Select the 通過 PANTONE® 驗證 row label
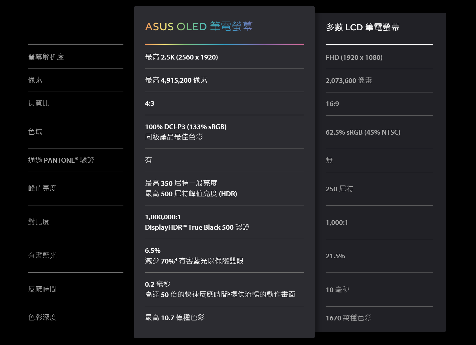The width and height of the screenshot is (476, 345). tap(61, 160)
